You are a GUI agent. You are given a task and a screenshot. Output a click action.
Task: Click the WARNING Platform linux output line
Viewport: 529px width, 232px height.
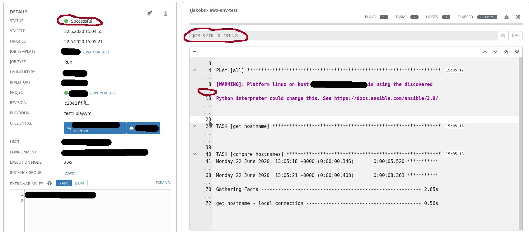tap(324, 84)
